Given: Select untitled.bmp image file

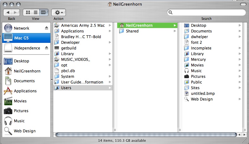Looking at the screenshot, I should [x=213, y=94].
